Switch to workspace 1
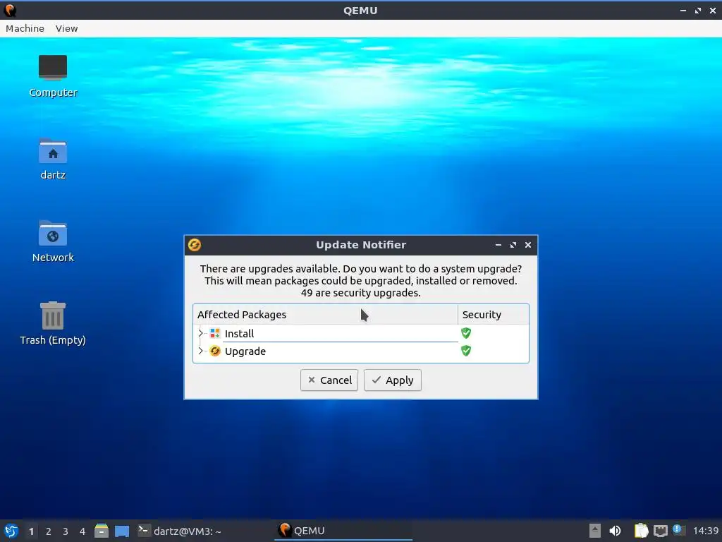 click(31, 531)
